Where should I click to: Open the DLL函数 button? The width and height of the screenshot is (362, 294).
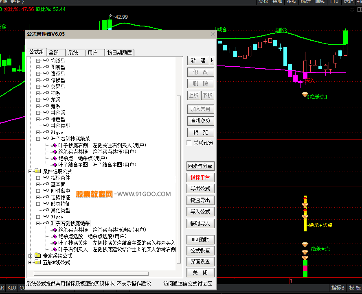tap(200, 240)
